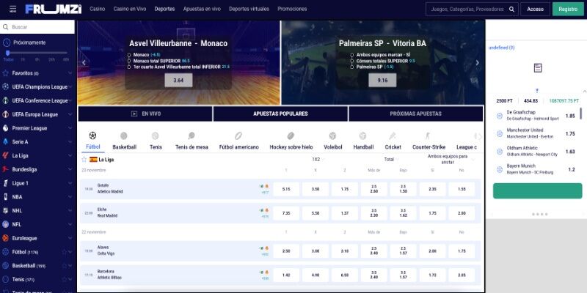The width and height of the screenshot is (587, 293).
Task: Add La Liga to favorites with the star
Action: pos(84,159)
